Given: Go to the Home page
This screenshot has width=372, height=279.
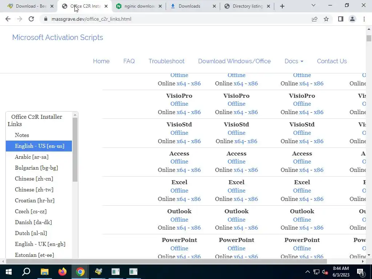Looking at the screenshot, I should [x=101, y=61].
